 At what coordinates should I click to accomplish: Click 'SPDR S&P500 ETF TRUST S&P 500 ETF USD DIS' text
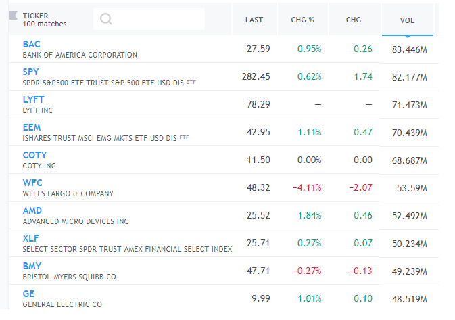tap(103, 83)
